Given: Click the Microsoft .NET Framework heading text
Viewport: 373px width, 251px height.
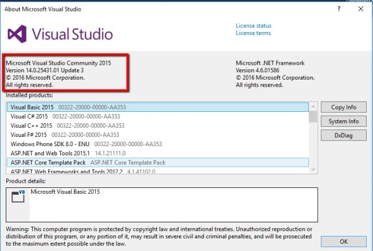Looking at the screenshot, I should coord(270,63).
